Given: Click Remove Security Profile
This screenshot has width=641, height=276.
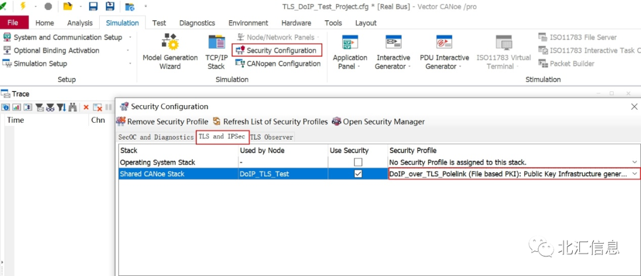Looking at the screenshot, I should point(162,122).
